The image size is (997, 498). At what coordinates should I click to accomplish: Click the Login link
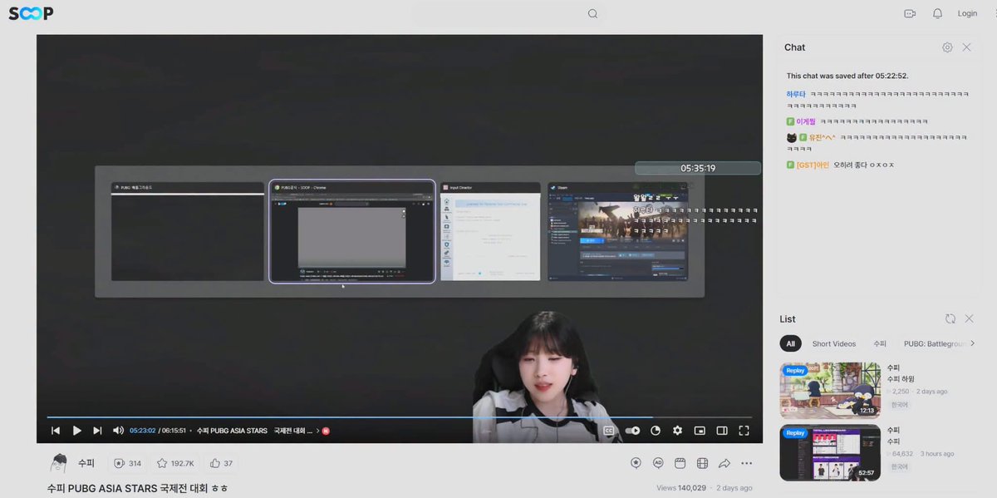(967, 13)
